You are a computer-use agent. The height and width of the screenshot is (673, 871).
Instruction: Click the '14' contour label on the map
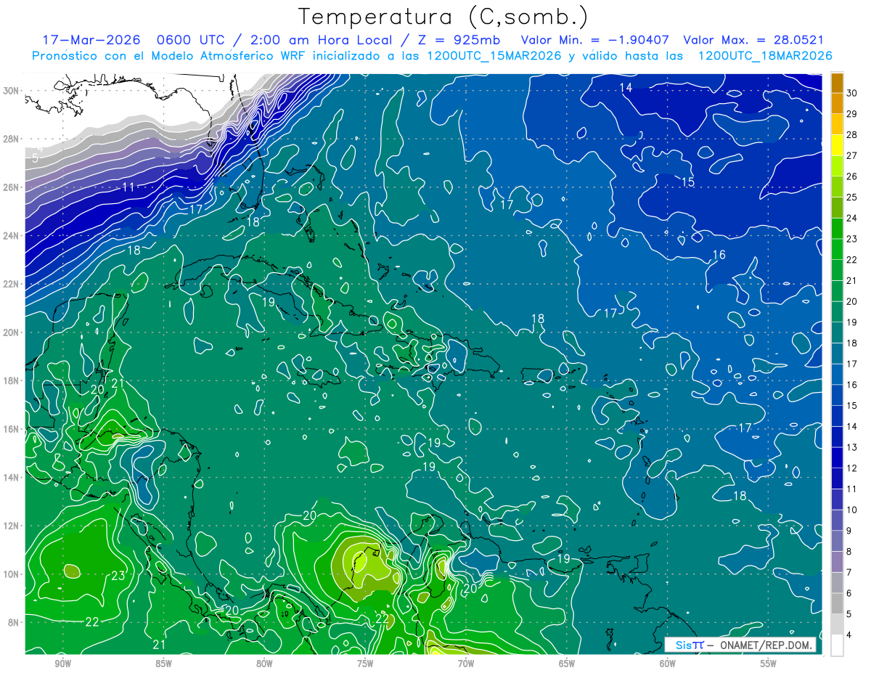click(626, 88)
